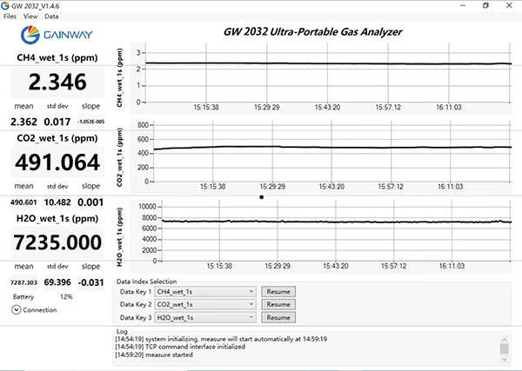The image size is (522, 371).
Task: Click the black marker square above the H2O chart
Action: [261, 197]
